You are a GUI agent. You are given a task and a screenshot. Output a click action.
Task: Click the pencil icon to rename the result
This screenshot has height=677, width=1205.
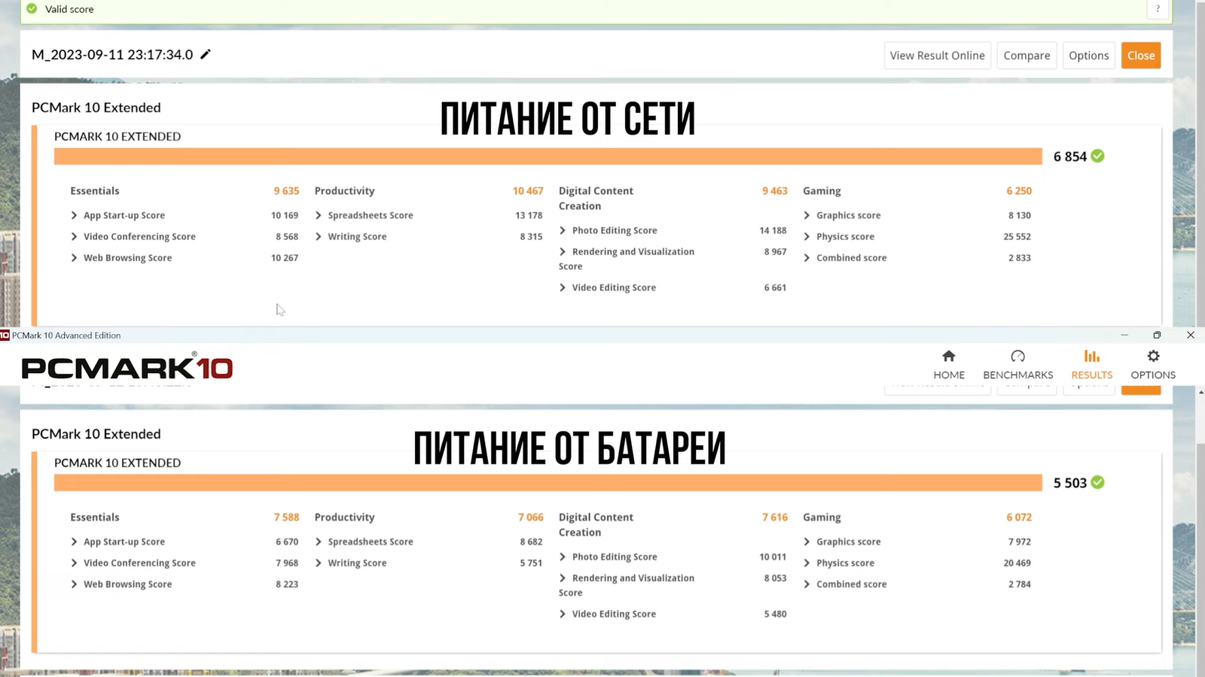[x=206, y=54]
